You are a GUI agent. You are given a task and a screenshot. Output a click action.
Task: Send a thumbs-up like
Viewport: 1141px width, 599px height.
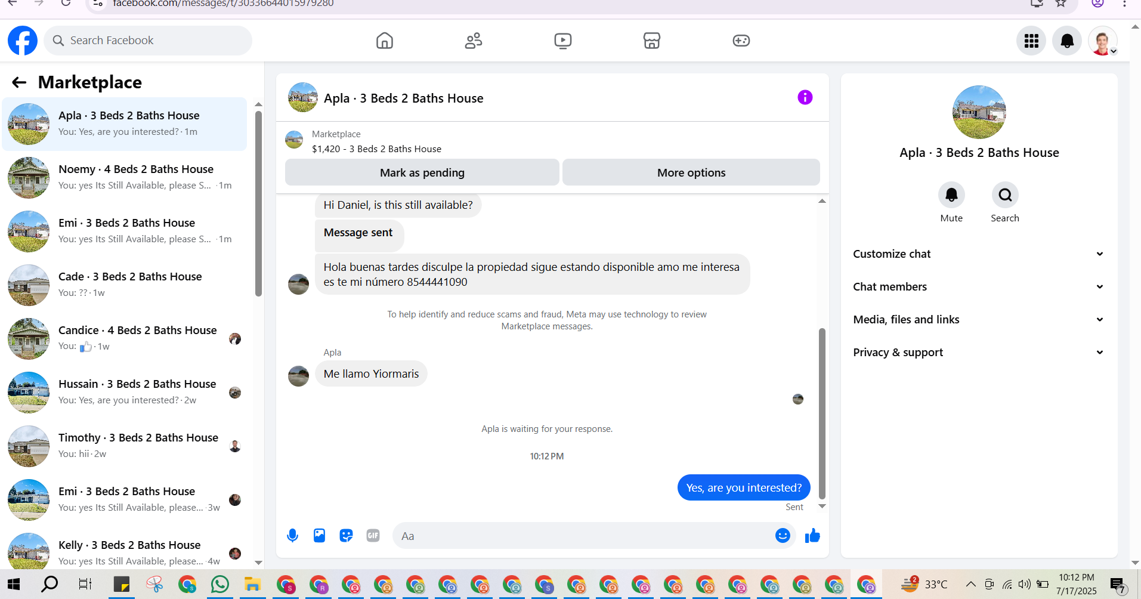[x=812, y=536]
